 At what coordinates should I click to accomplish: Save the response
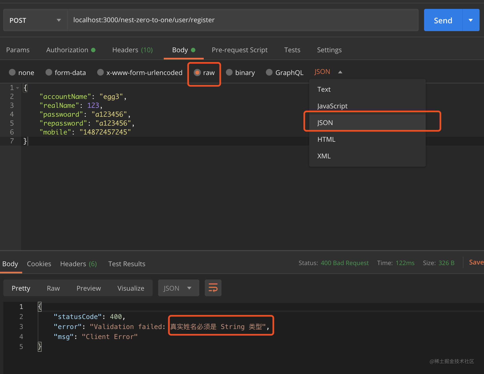pos(476,262)
